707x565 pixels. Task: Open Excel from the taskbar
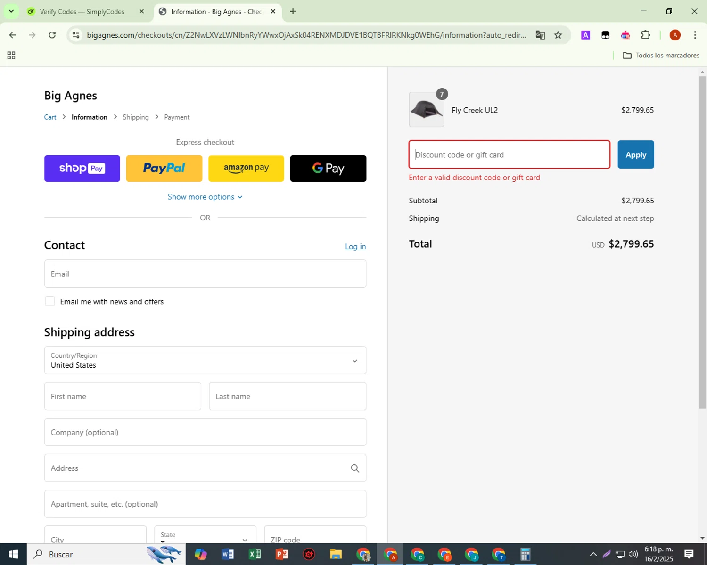(x=255, y=554)
